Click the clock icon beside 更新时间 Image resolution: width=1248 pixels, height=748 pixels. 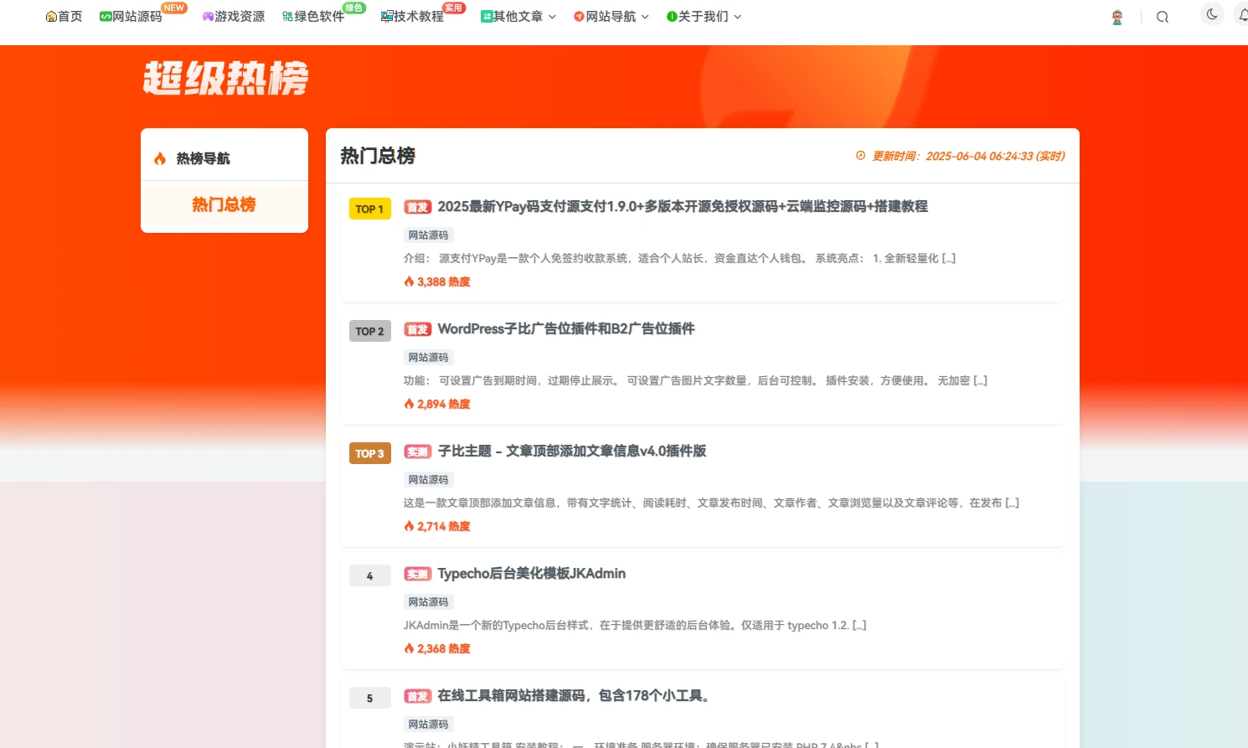[860, 156]
